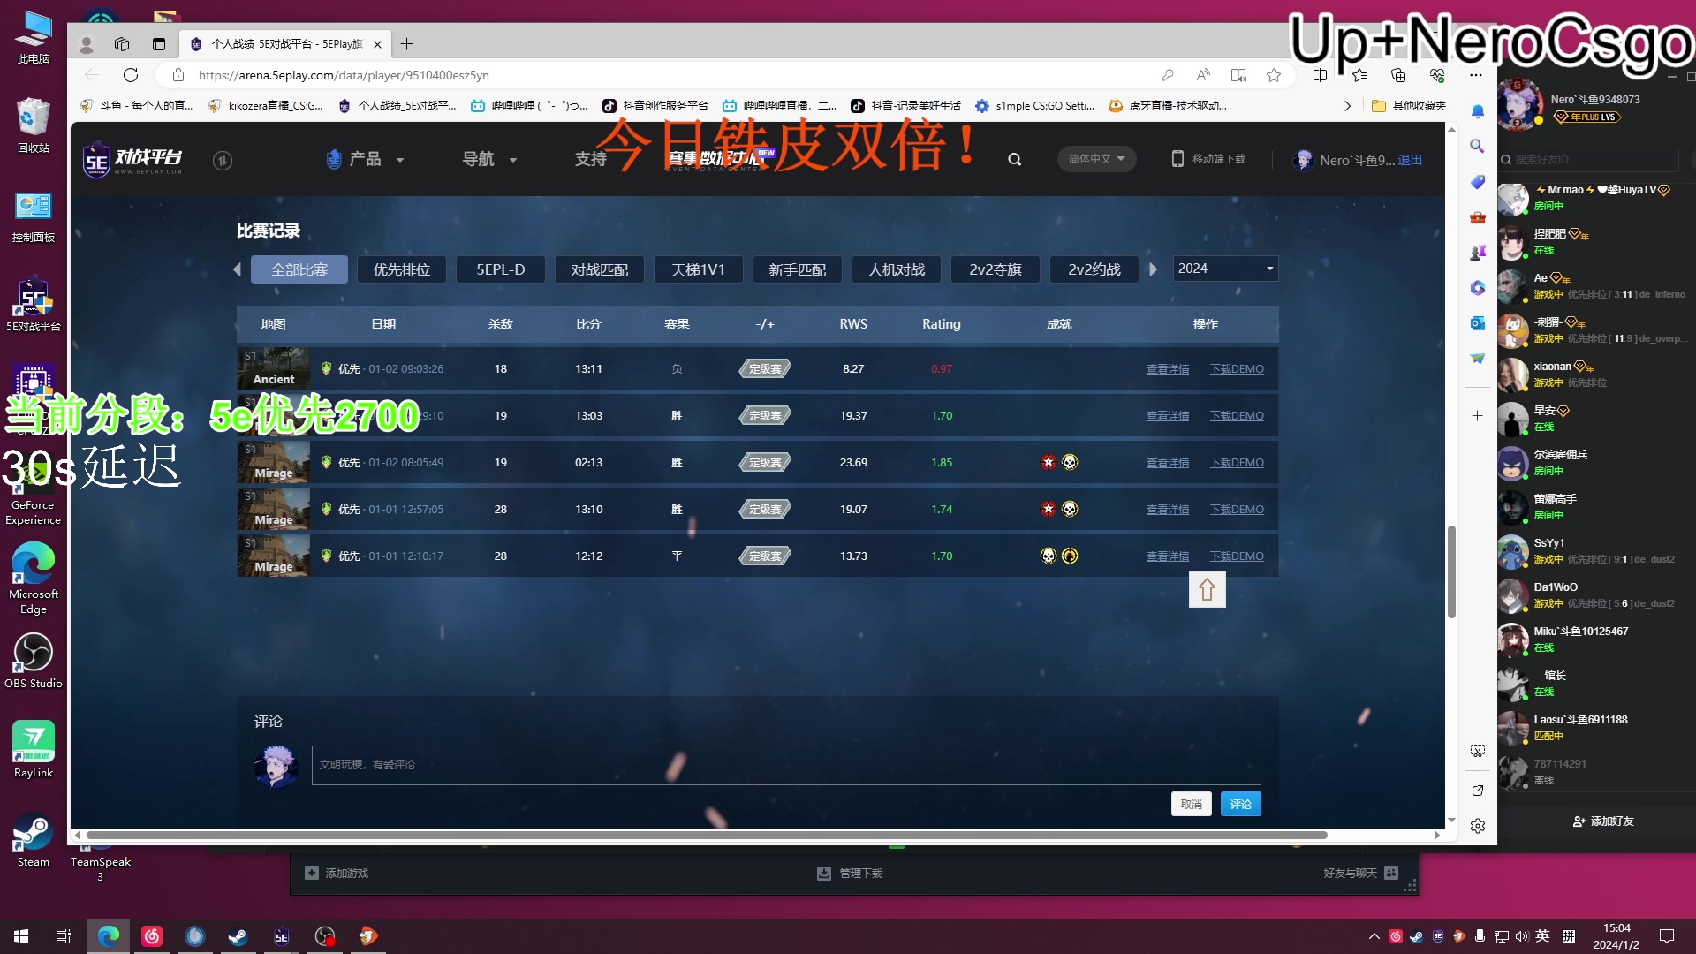
Task: Close the 5EPlay browser tab
Action: pyautogui.click(x=377, y=44)
